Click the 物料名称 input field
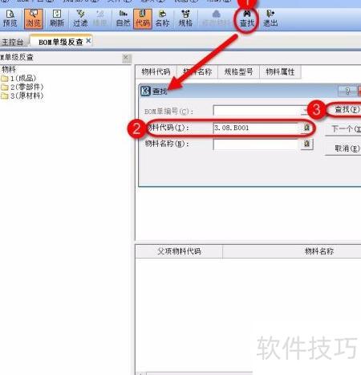Image resolution: width=361 pixels, height=375 pixels. click(x=256, y=144)
